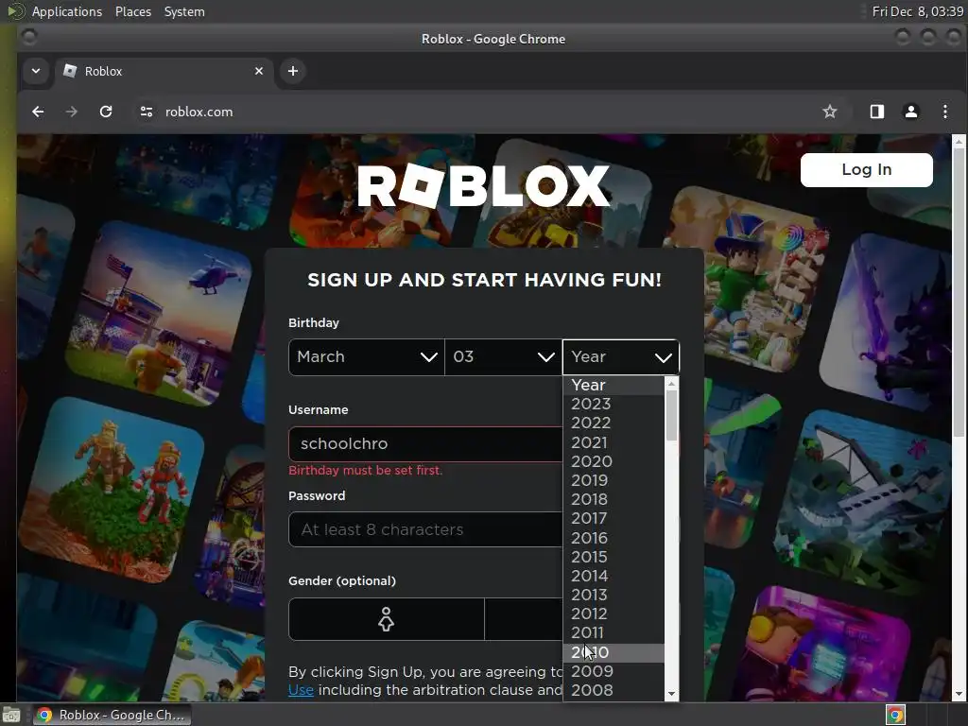Choose 2019 from the year list

point(614,480)
